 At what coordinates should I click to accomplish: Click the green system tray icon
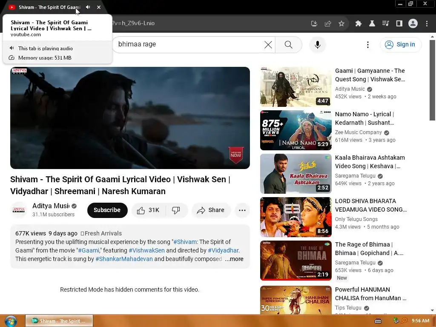pos(396,321)
